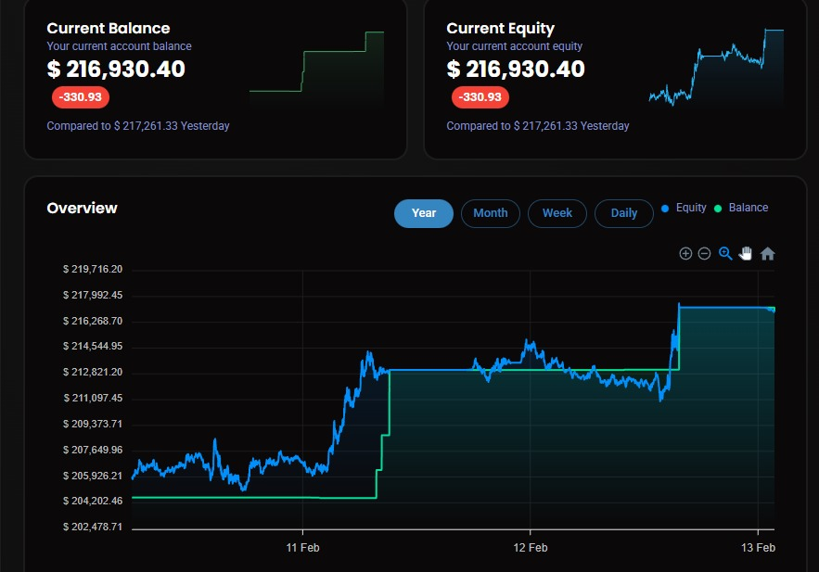This screenshot has width=819, height=572.
Task: Click the 13 Feb axis label
Action: pyautogui.click(x=758, y=548)
